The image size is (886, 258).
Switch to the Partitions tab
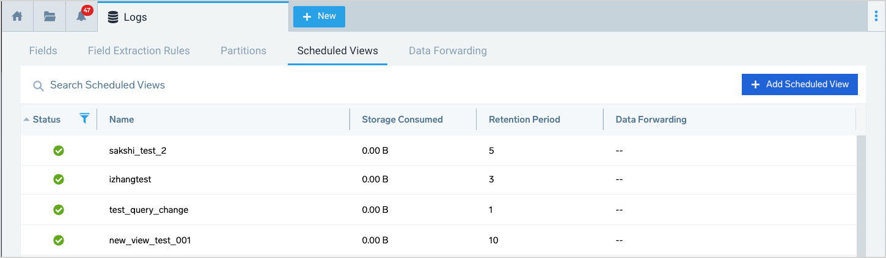coord(243,51)
